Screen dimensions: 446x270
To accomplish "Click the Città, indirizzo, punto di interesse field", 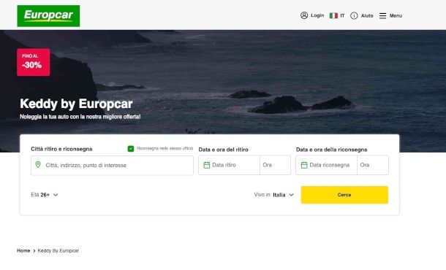I will point(112,165).
